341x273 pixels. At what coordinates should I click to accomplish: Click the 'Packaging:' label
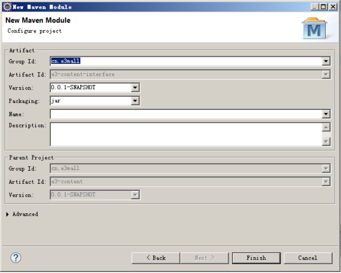pos(24,101)
